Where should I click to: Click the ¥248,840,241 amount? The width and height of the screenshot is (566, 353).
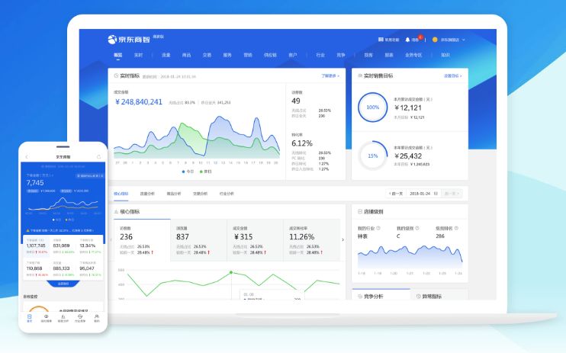coord(139,102)
